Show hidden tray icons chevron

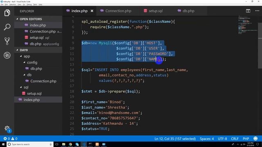[237, 144]
